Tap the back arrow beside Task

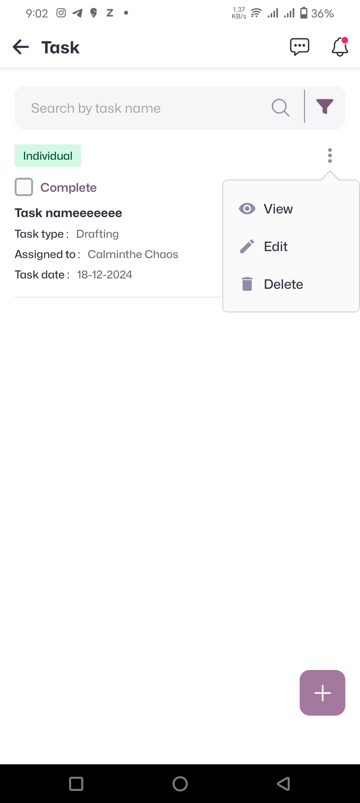click(21, 47)
